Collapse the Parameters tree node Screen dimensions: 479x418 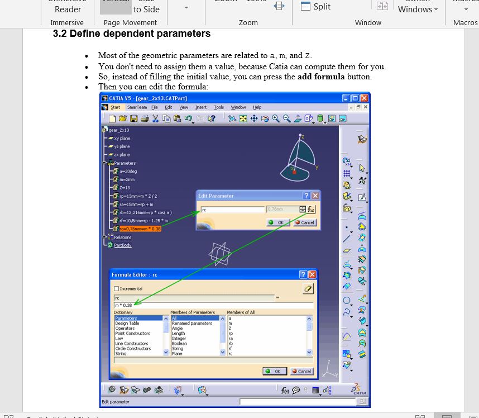(x=105, y=163)
